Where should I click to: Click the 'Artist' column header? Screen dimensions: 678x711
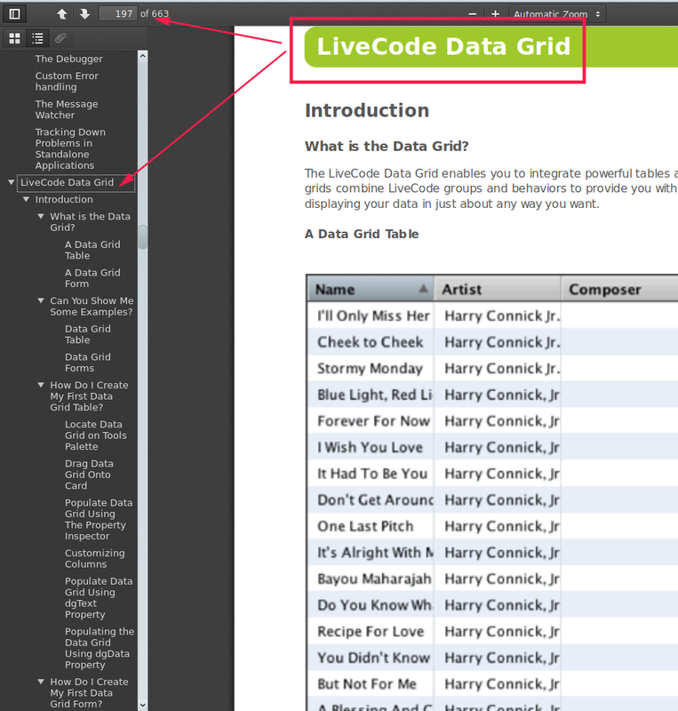pos(498,290)
